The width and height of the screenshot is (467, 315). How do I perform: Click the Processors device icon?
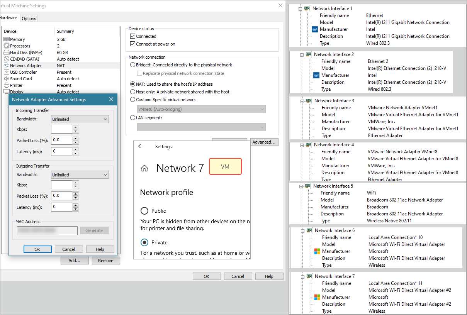coord(7,46)
